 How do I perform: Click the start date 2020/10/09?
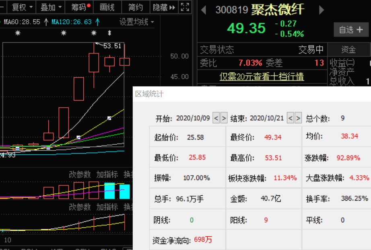tap(193, 118)
